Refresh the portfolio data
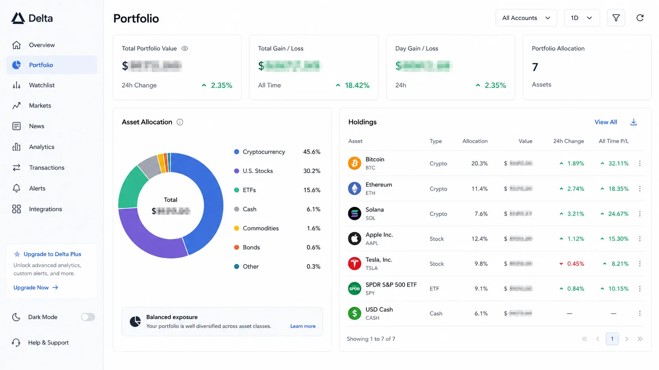Screen dimensions: 659x370 640,18
